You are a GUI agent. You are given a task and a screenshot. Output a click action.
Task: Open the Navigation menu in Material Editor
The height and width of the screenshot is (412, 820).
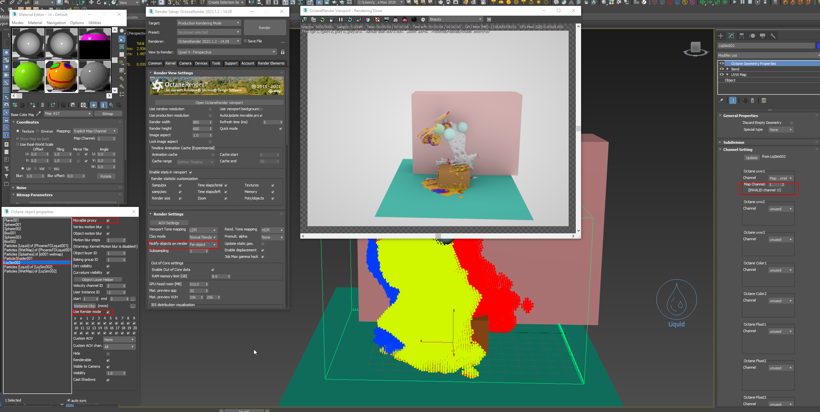coord(56,23)
